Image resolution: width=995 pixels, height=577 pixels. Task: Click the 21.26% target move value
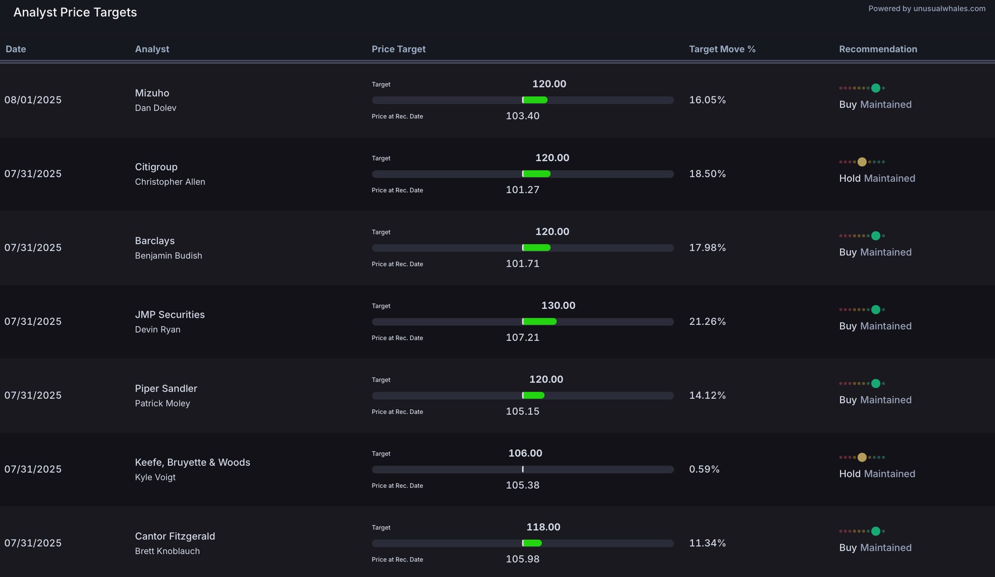[x=707, y=322]
